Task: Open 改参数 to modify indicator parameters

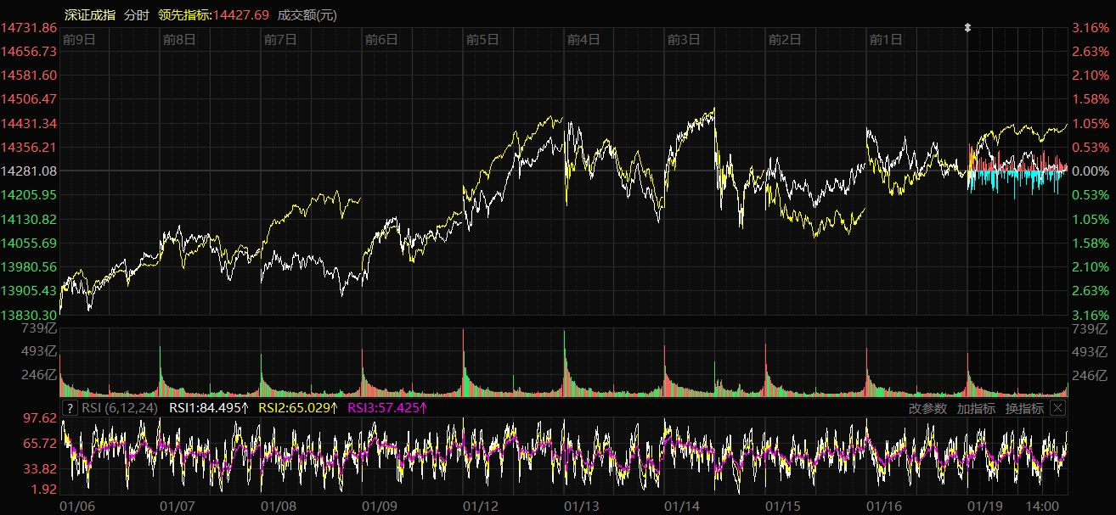Action: [927, 408]
